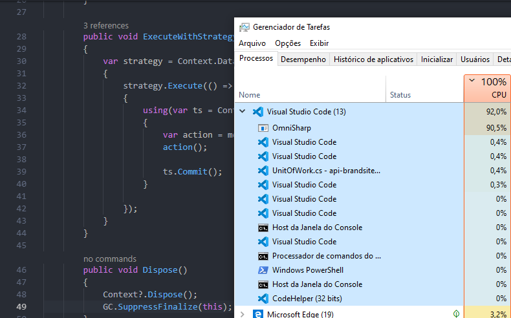Image resolution: width=511 pixels, height=318 pixels.
Task: Switch to the Desempenho tab
Action: pos(303,59)
